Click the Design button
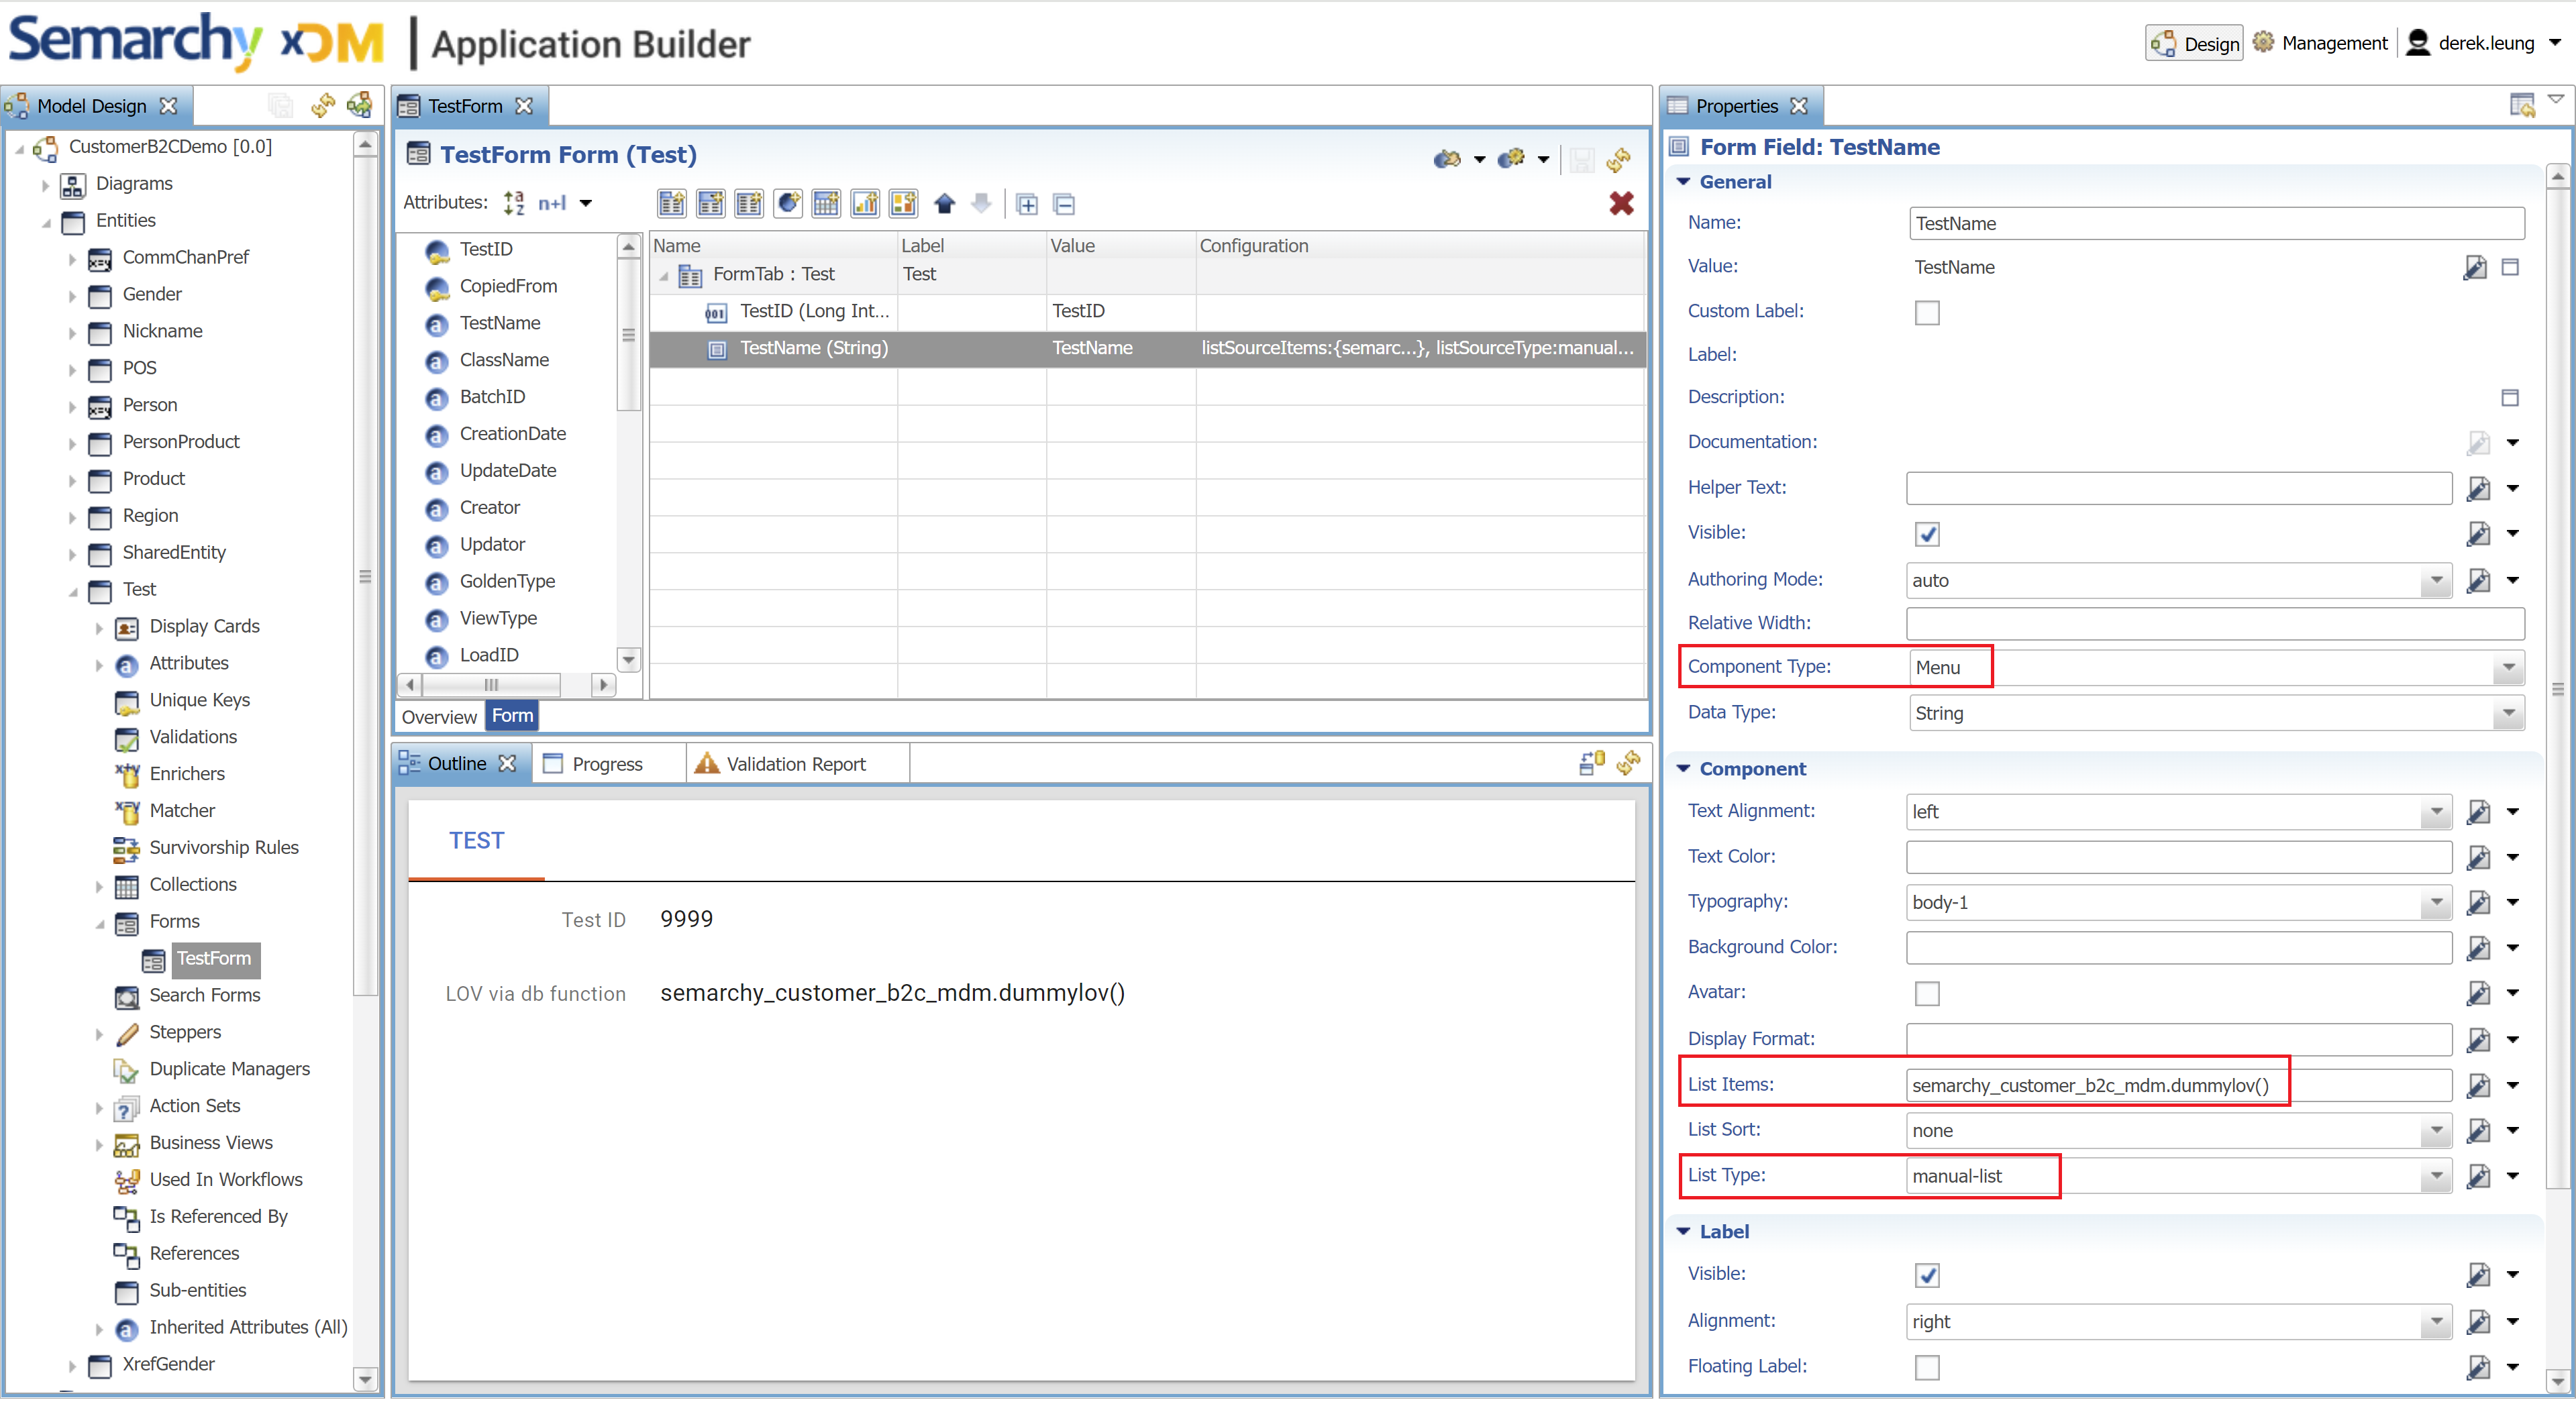 2194,43
